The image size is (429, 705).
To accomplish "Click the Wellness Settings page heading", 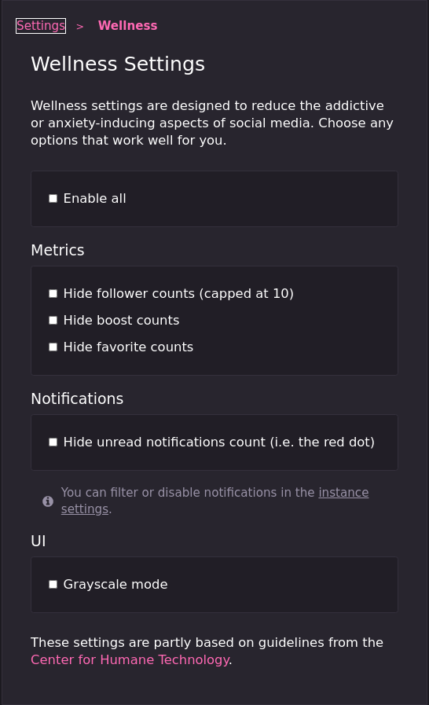I will 118,64.
